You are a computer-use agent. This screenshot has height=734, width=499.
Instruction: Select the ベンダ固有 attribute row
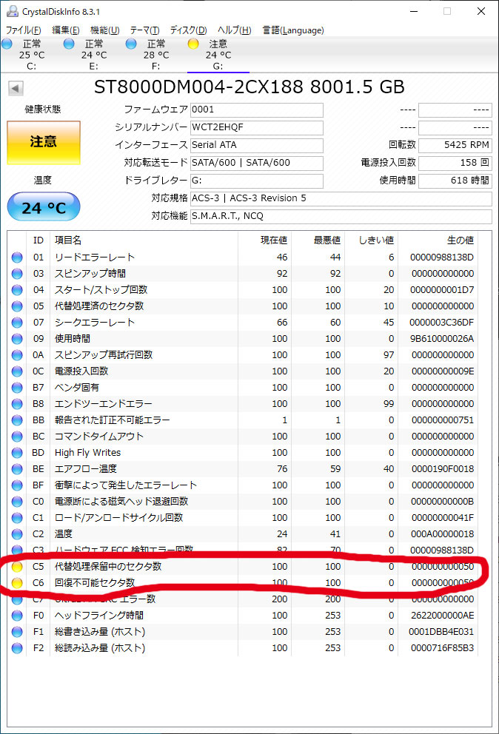(243, 388)
